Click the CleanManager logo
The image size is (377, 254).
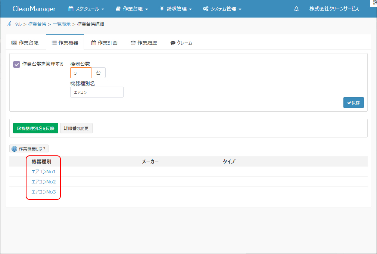click(x=34, y=9)
